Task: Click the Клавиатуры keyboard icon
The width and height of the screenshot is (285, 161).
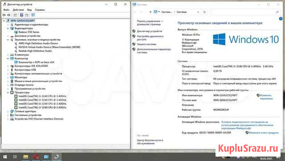Action: [12, 55]
